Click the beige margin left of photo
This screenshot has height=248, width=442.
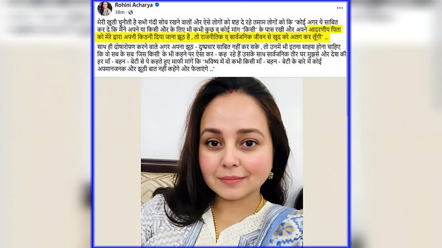click(118, 161)
